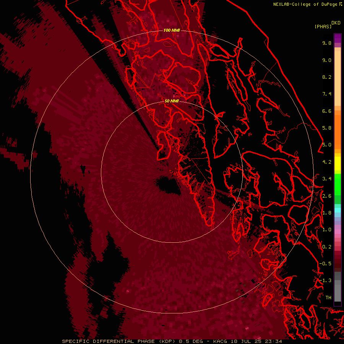Click the NEXLAB-College of DuPage label

[306, 4]
